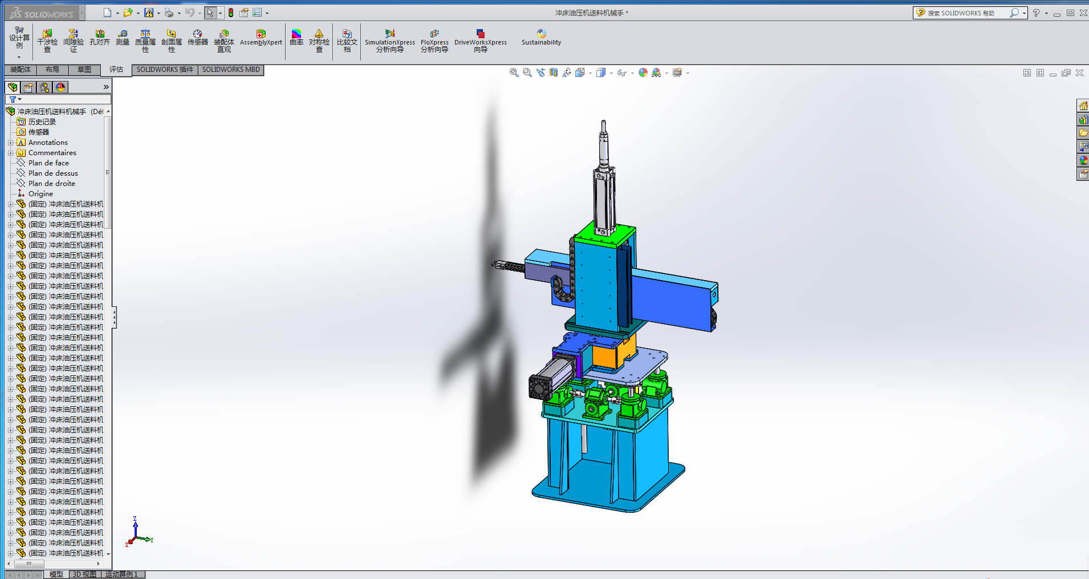The height and width of the screenshot is (579, 1089).
Task: Toggle the rebuild traffic light icon
Action: [231, 13]
